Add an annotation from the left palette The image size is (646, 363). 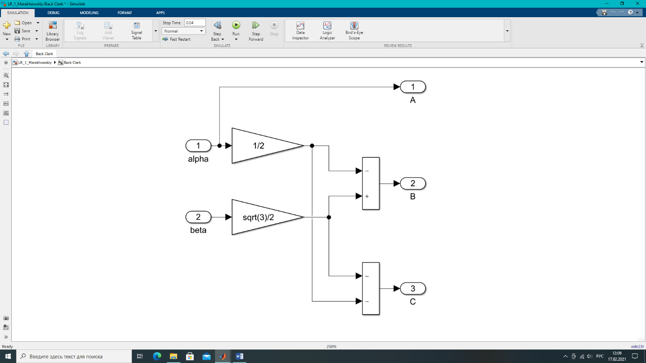click(x=6, y=104)
